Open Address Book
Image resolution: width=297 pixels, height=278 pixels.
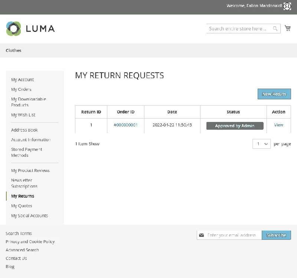(x=25, y=130)
